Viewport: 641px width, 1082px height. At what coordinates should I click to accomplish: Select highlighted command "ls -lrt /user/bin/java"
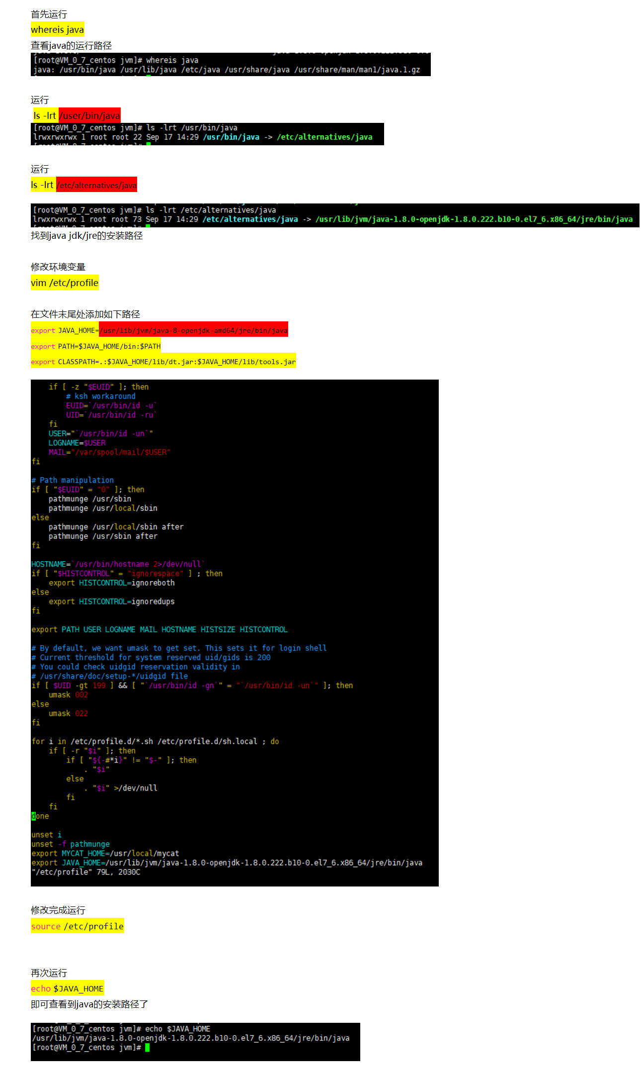(77, 115)
